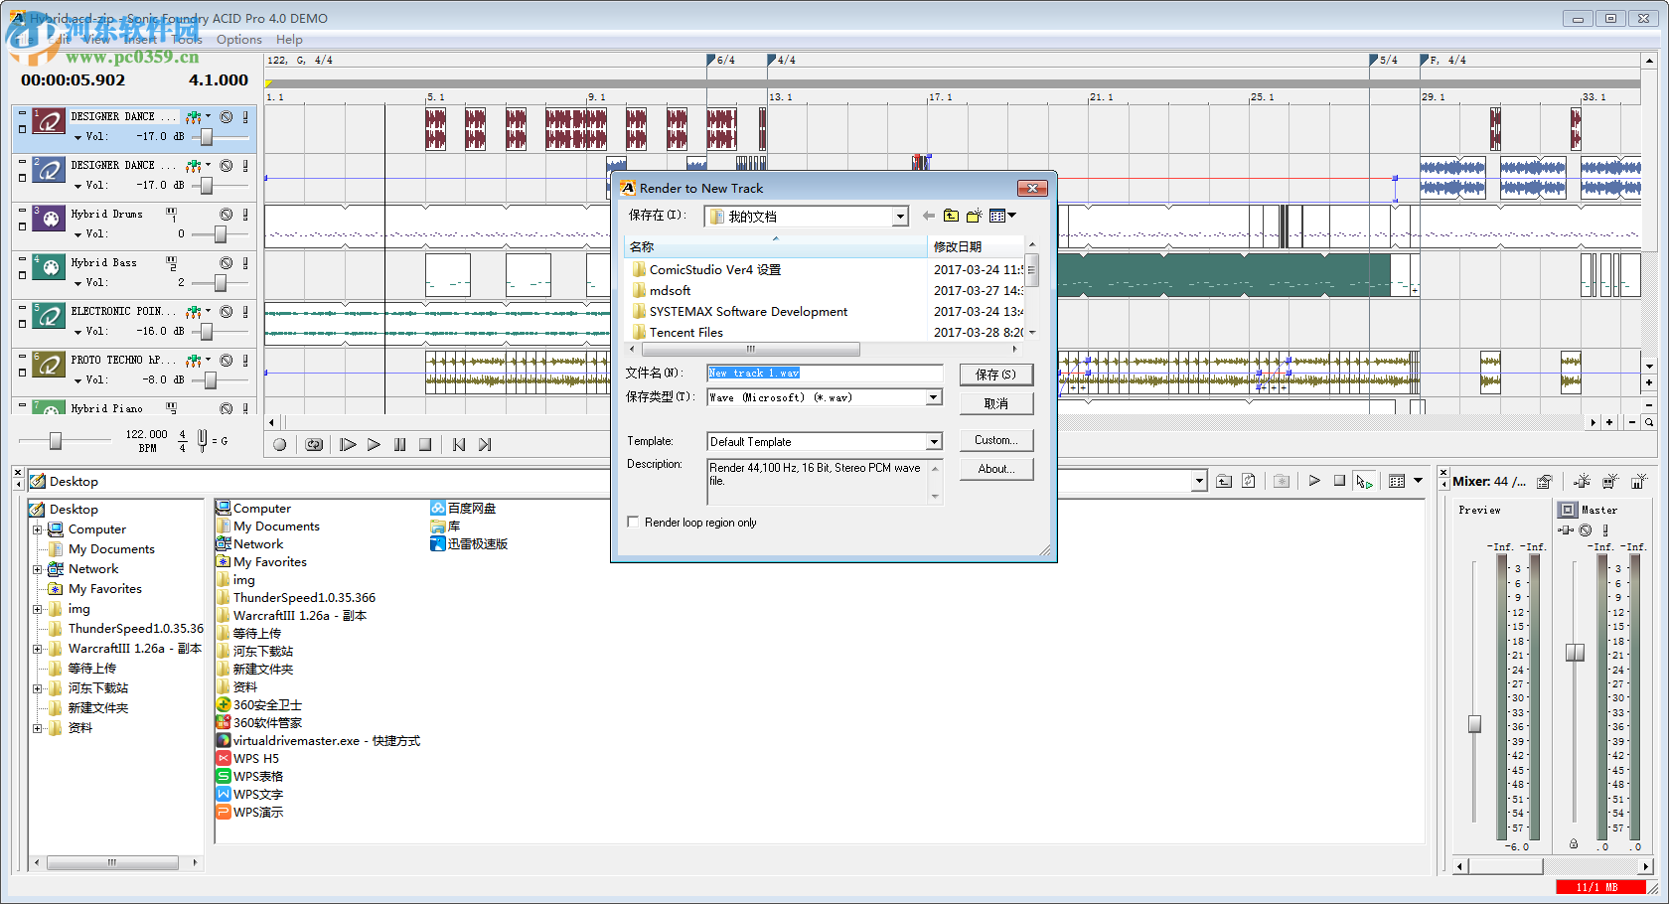Open Track FX for ELECTRONIC POIN track
The height and width of the screenshot is (904, 1669).
click(194, 312)
